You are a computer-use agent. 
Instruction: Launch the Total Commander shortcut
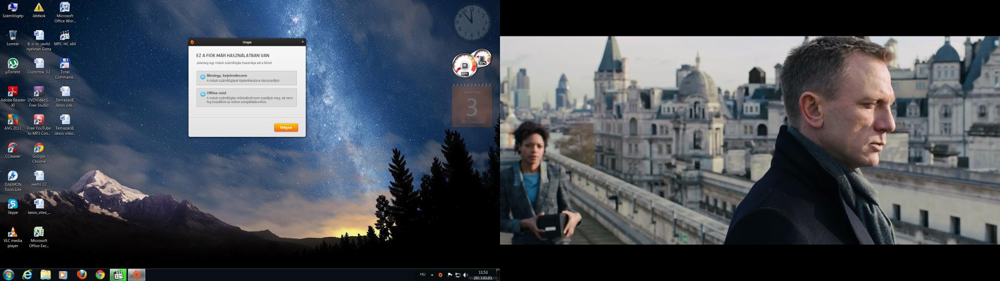65,69
